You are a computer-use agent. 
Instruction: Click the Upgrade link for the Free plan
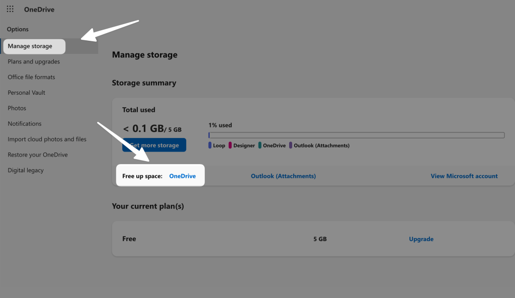(x=421, y=239)
